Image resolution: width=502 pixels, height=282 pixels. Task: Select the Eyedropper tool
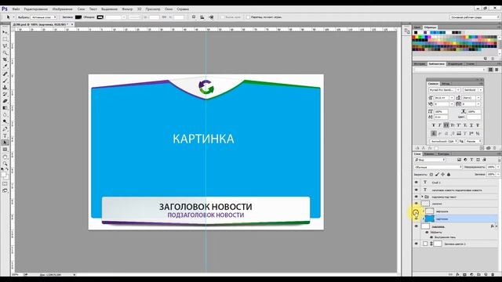(x=5, y=66)
